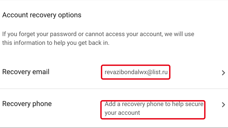Click the revazibondalwx@list.ru email address
Viewport: 228px width, 128px height.
tap(136, 73)
